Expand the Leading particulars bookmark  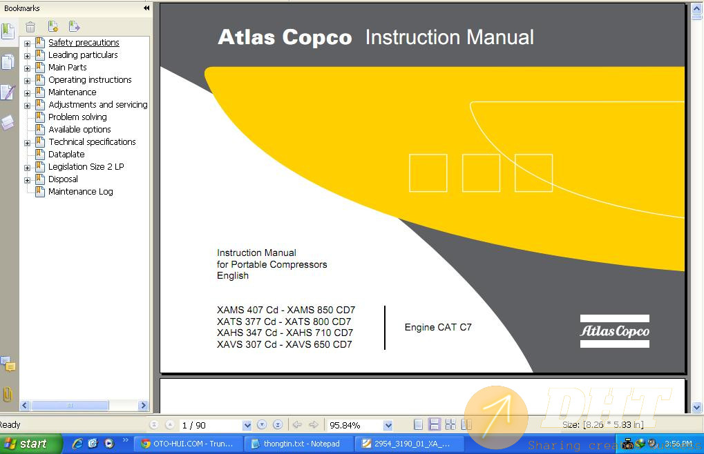click(28, 56)
